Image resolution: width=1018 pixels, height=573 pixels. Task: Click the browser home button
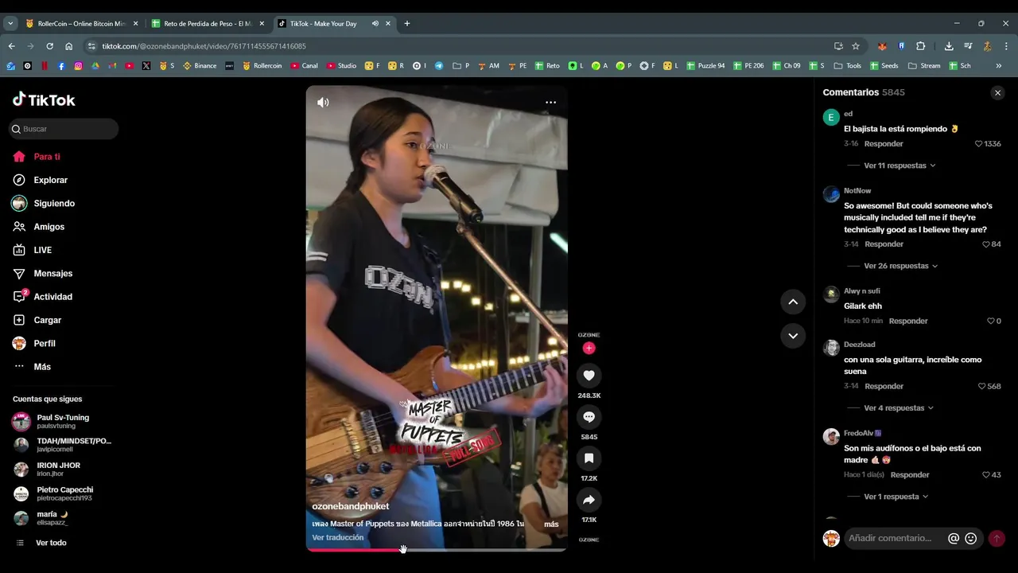pyautogui.click(x=69, y=46)
